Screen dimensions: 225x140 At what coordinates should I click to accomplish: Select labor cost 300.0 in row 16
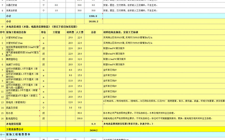[x=79, y=118]
